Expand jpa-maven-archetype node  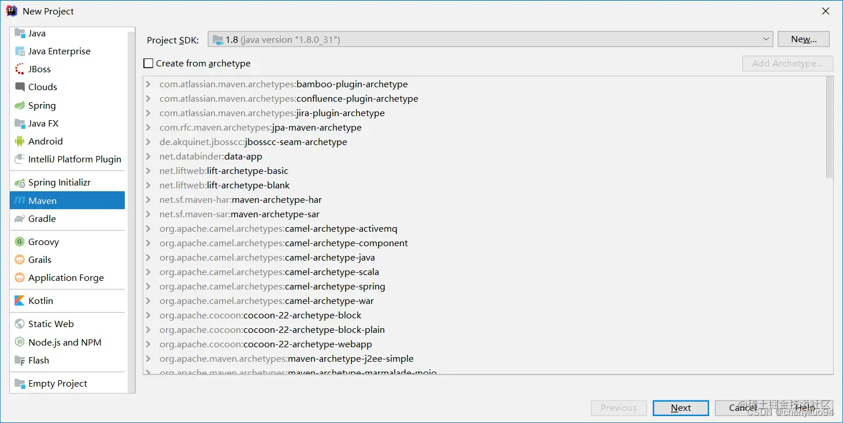tap(148, 128)
